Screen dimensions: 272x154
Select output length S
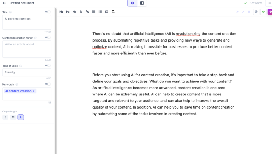coord(5,117)
